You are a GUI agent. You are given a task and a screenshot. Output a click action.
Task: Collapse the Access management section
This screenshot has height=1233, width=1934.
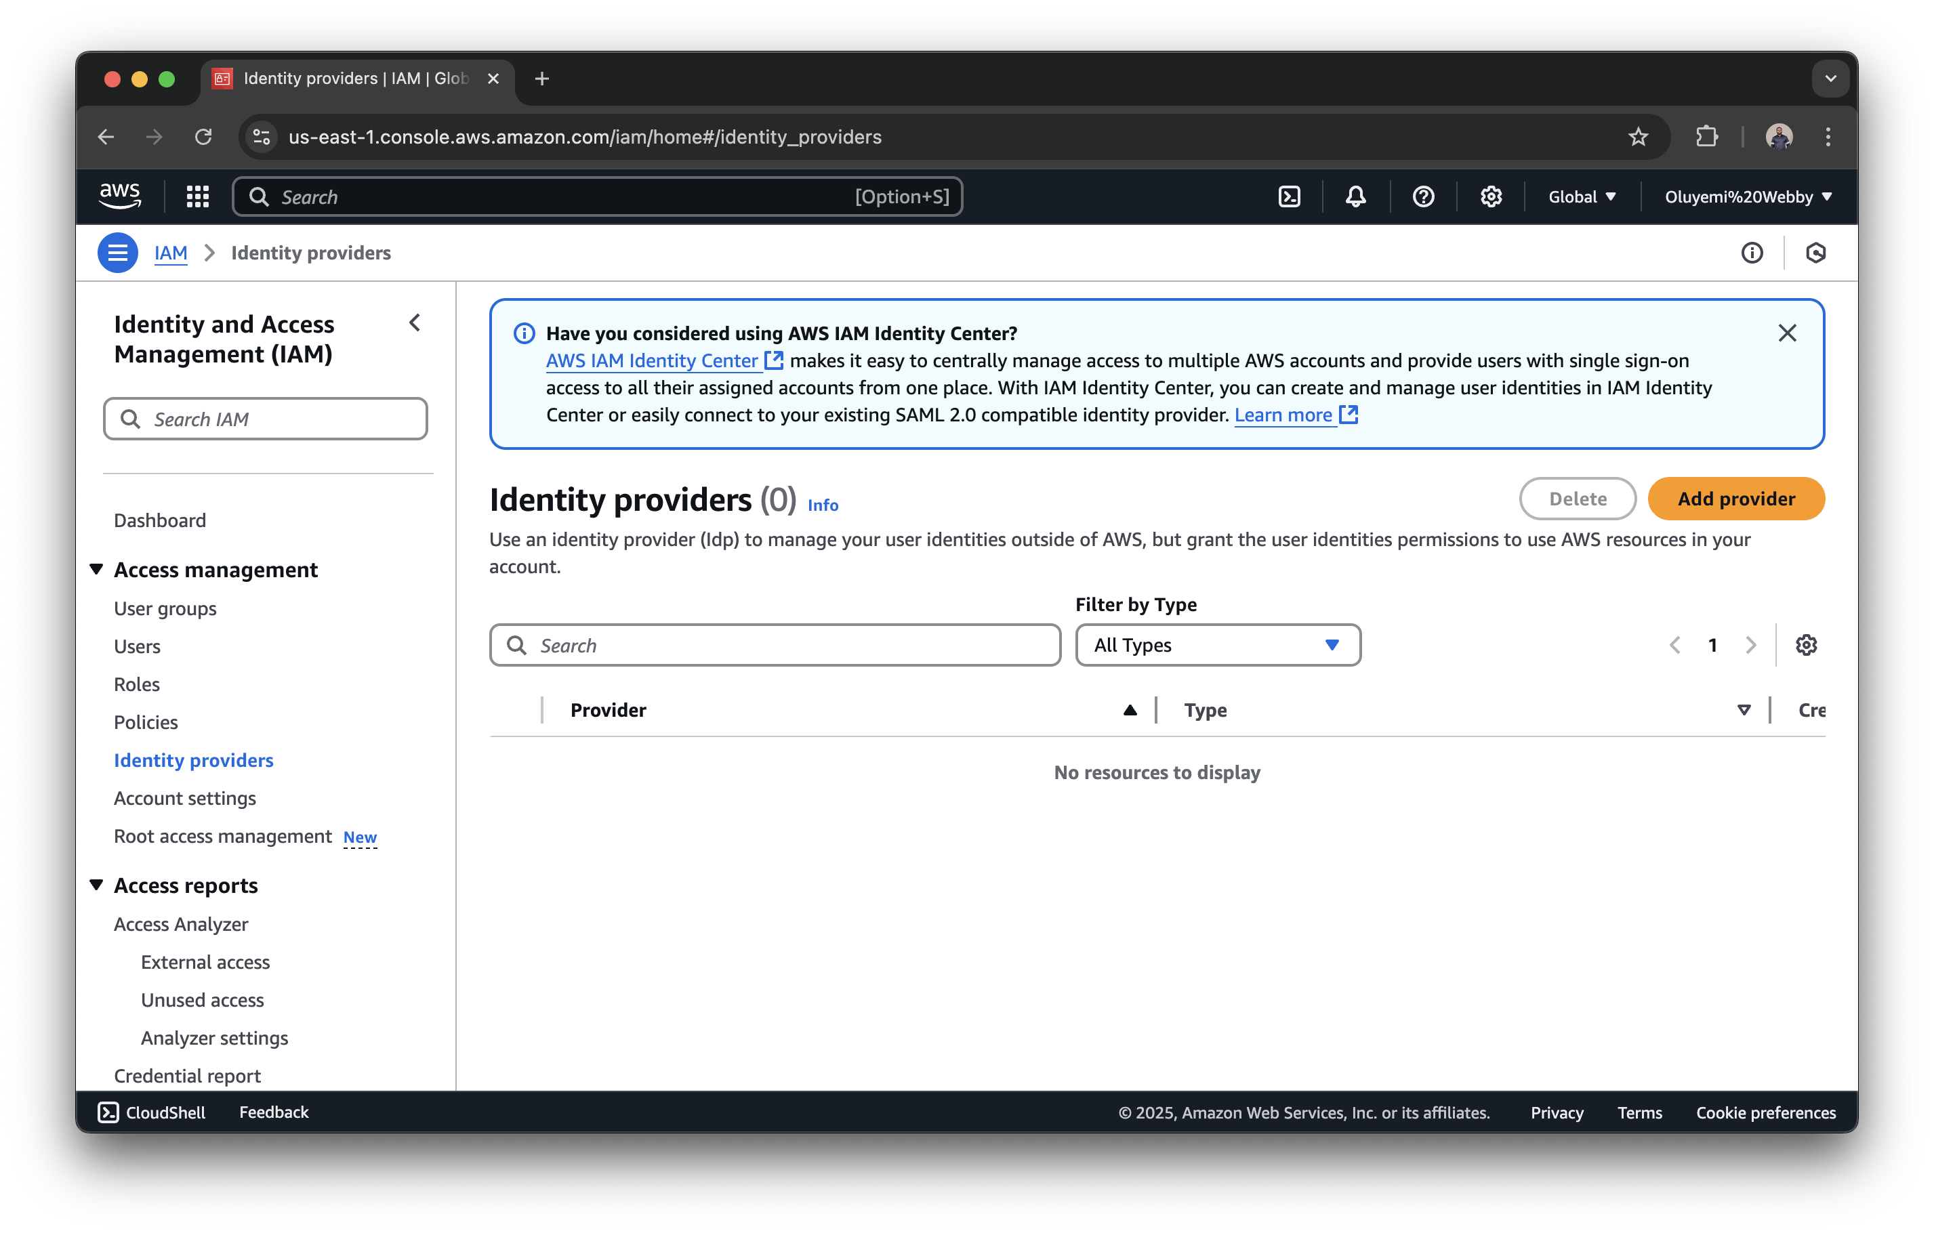click(96, 568)
